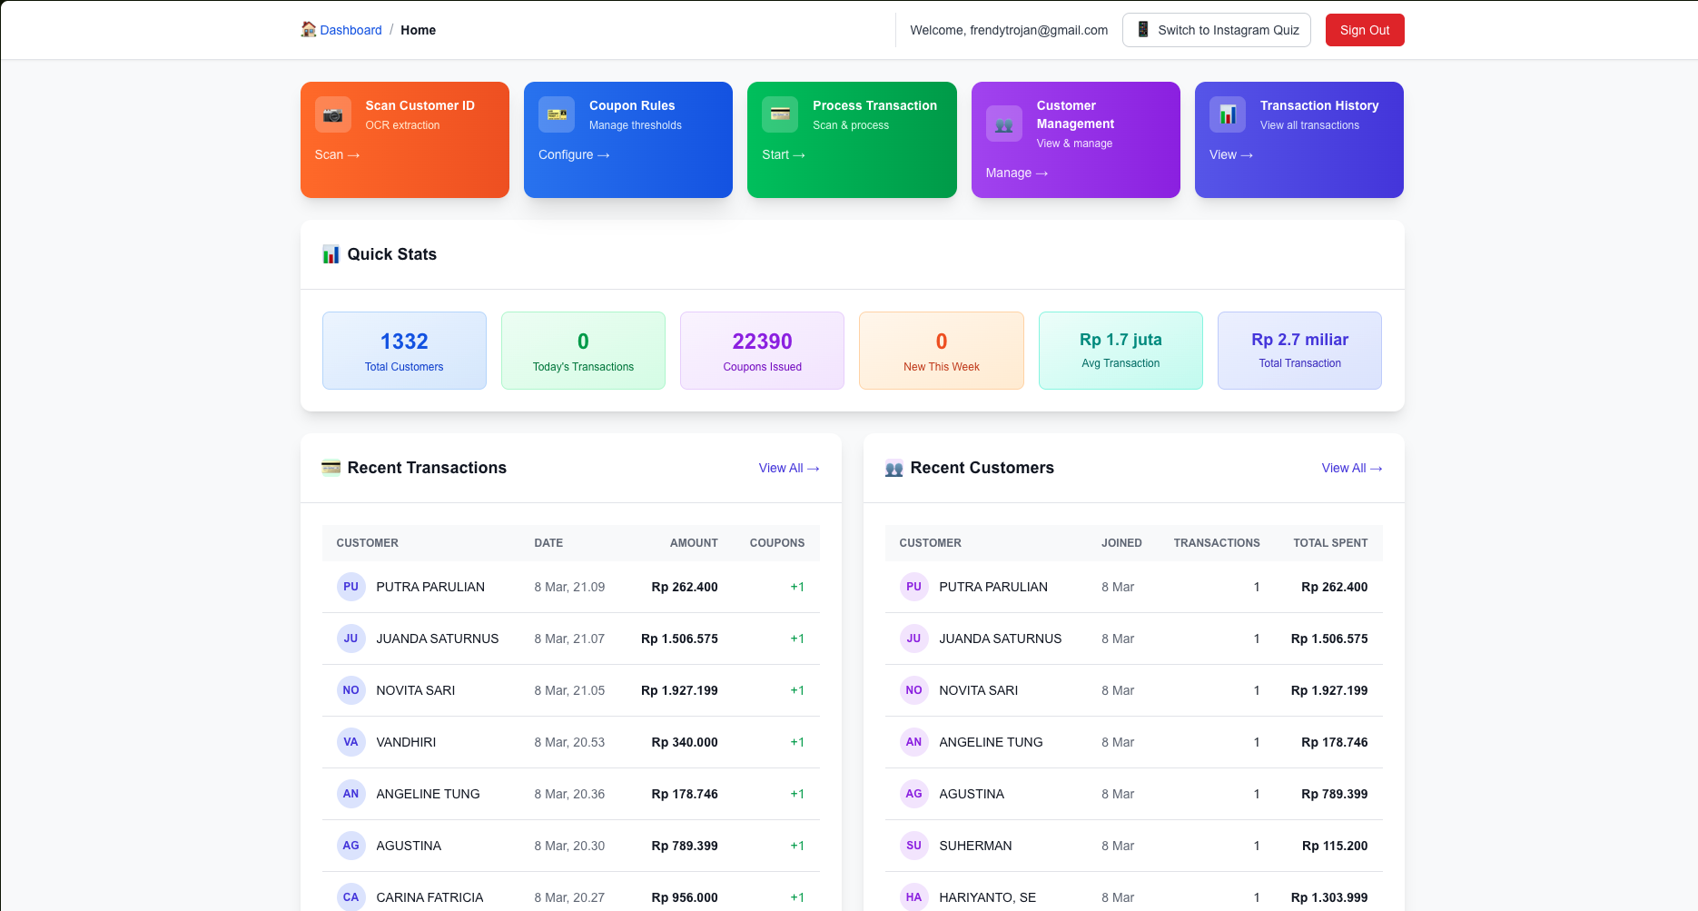This screenshot has height=911, width=1698.
Task: Click the HA avatar for HARIYANTO, SE
Action: [913, 897]
